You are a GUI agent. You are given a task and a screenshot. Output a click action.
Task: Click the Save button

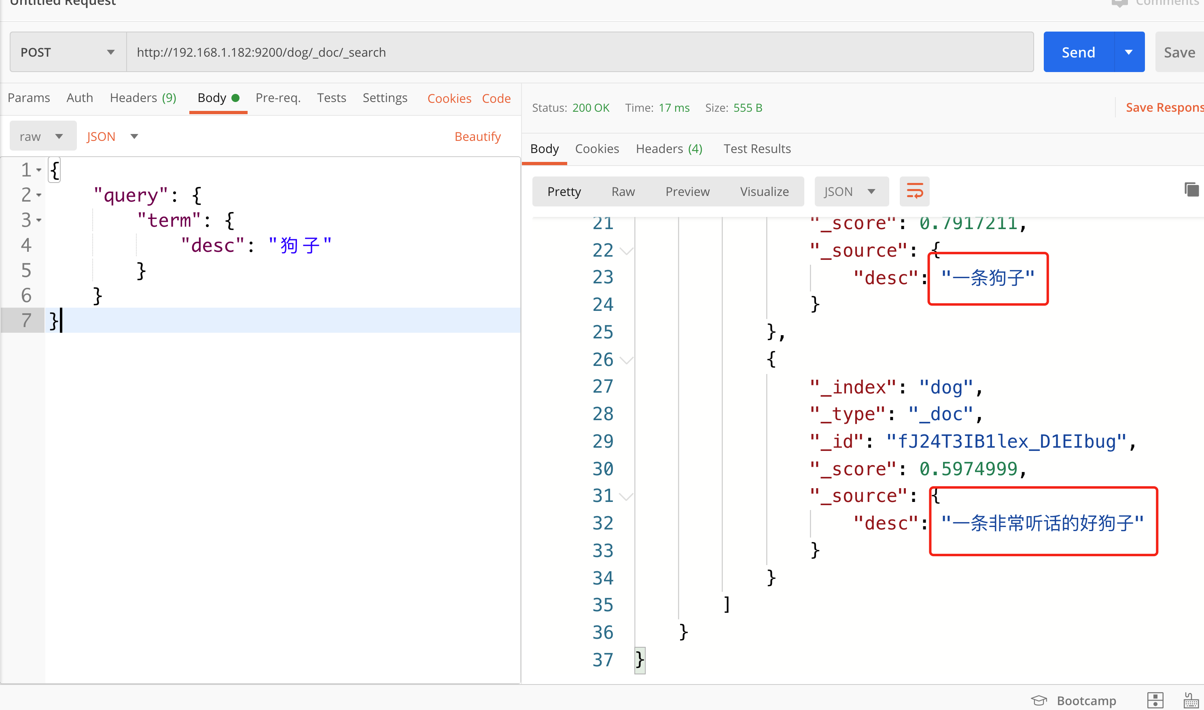pos(1179,52)
